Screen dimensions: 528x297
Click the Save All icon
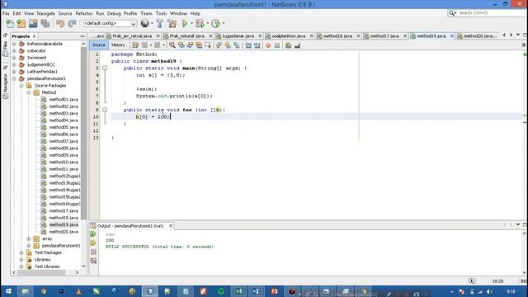[x=45, y=23]
